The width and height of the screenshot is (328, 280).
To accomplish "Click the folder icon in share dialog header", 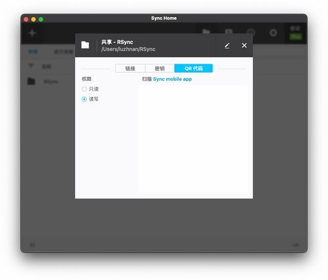I will (x=85, y=45).
